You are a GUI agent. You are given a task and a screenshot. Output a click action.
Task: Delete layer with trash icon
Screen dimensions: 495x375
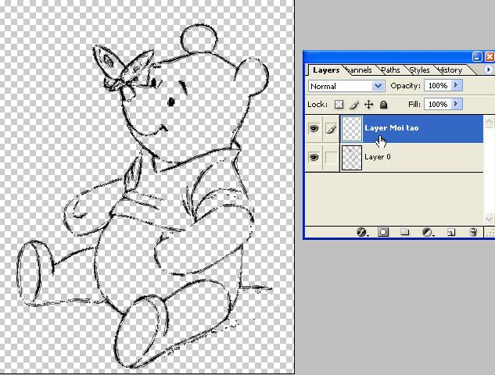click(473, 233)
